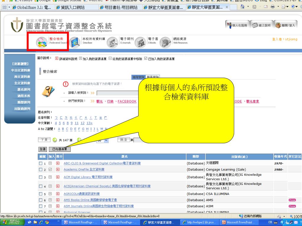
Task: Check the box for row 5 AGRICOLA
Action: tap(40, 194)
